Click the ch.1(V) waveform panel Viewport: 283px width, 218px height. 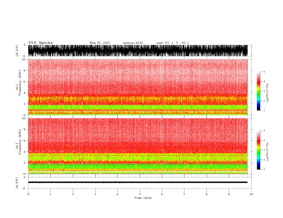(x=138, y=51)
